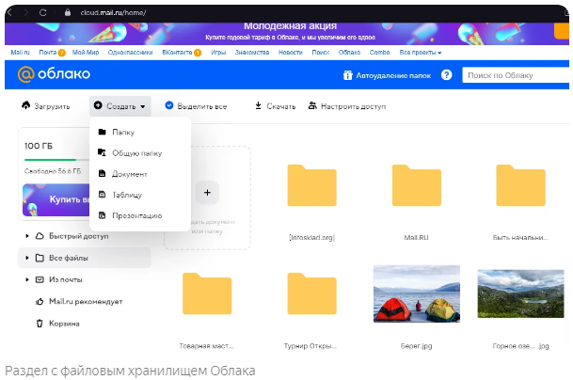Open the Берег.jpg tents thumbnail
Image resolution: width=573 pixels, height=380 pixels.
[416, 293]
